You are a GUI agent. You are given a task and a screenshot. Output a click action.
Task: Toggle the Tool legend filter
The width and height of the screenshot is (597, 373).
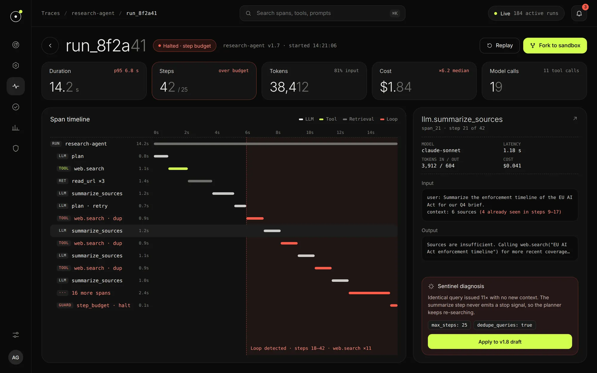pyautogui.click(x=328, y=119)
